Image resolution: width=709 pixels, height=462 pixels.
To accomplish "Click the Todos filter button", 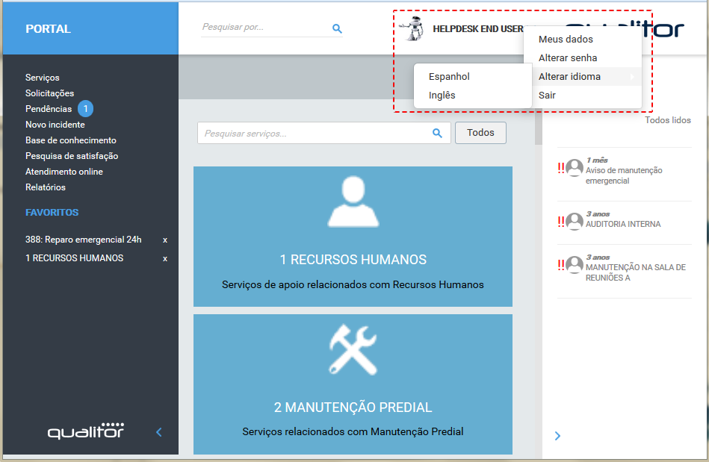I will tap(480, 132).
